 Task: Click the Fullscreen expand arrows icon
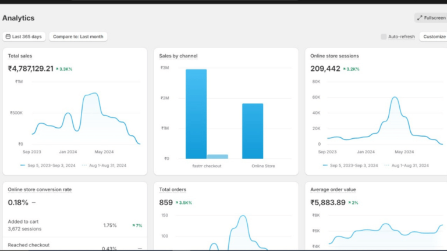point(420,18)
